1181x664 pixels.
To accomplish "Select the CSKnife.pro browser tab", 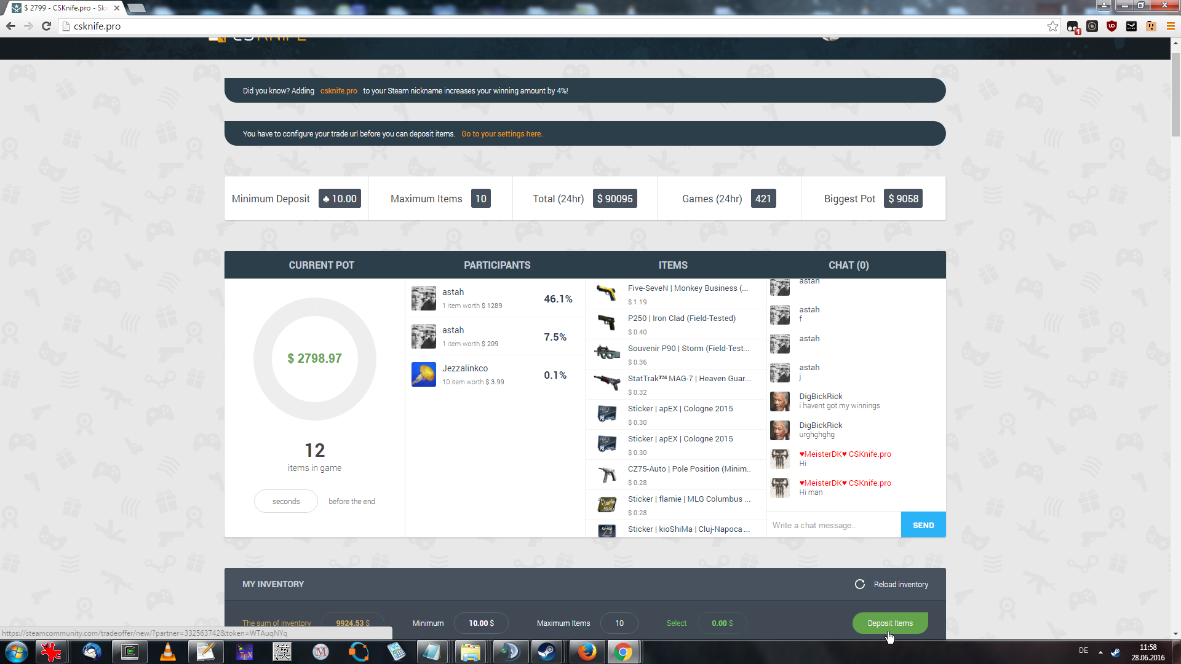I will coord(65,8).
